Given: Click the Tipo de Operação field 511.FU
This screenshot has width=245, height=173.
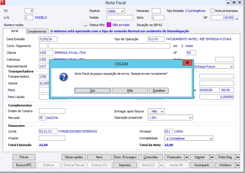Looking at the screenshot, I should 156,39.
